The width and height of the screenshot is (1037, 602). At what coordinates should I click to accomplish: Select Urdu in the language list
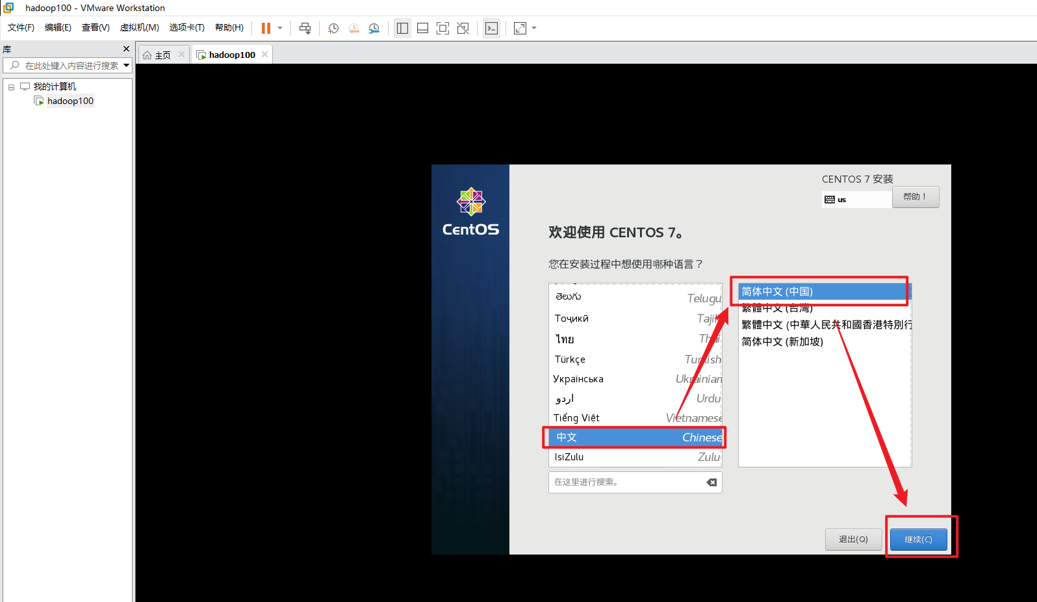click(x=635, y=399)
